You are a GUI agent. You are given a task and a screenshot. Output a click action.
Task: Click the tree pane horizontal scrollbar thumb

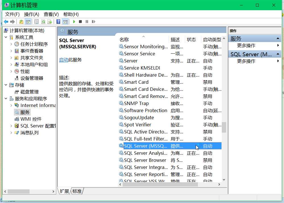(18, 191)
